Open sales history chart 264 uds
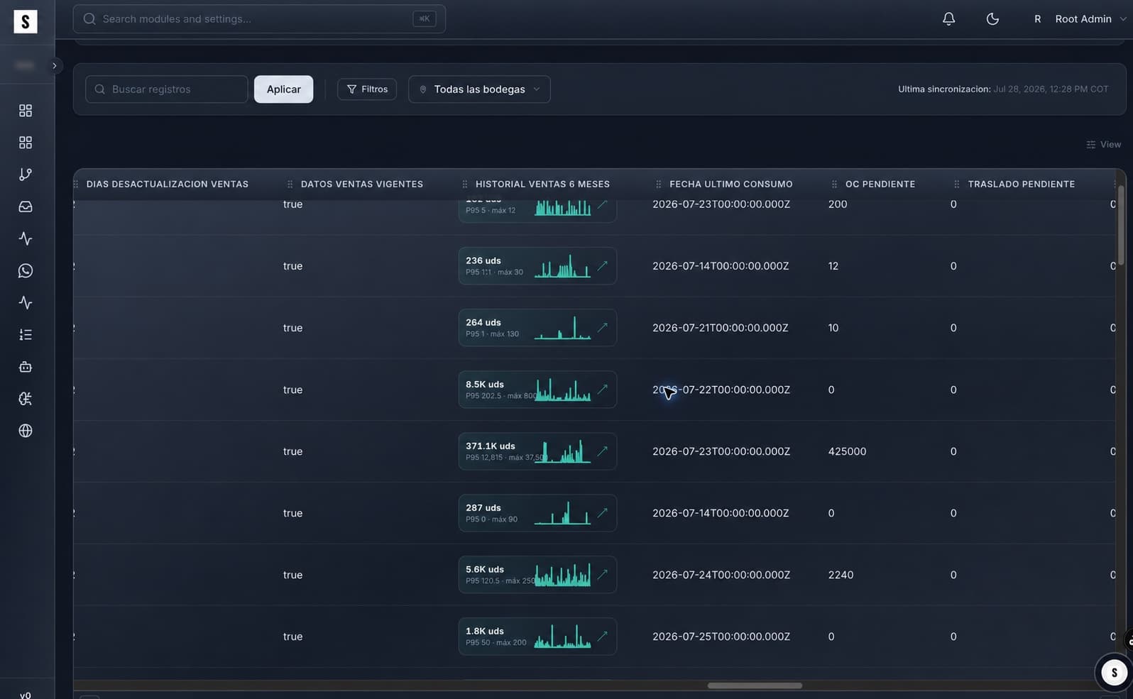Viewport: 1133px width, 699px height. coord(537,328)
